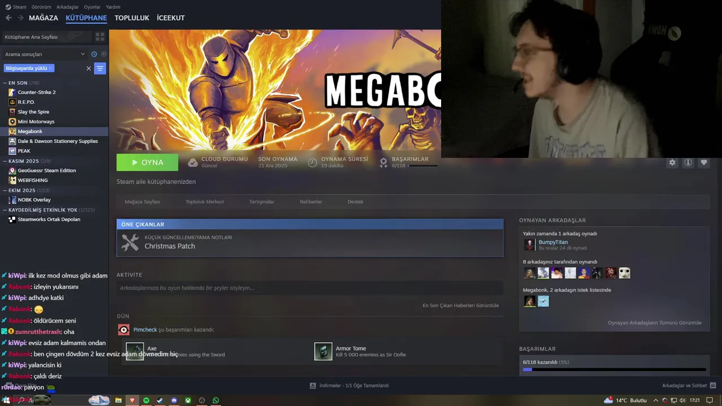Open the 'Arama sonuçları' dropdown
722x406 pixels.
45,54
